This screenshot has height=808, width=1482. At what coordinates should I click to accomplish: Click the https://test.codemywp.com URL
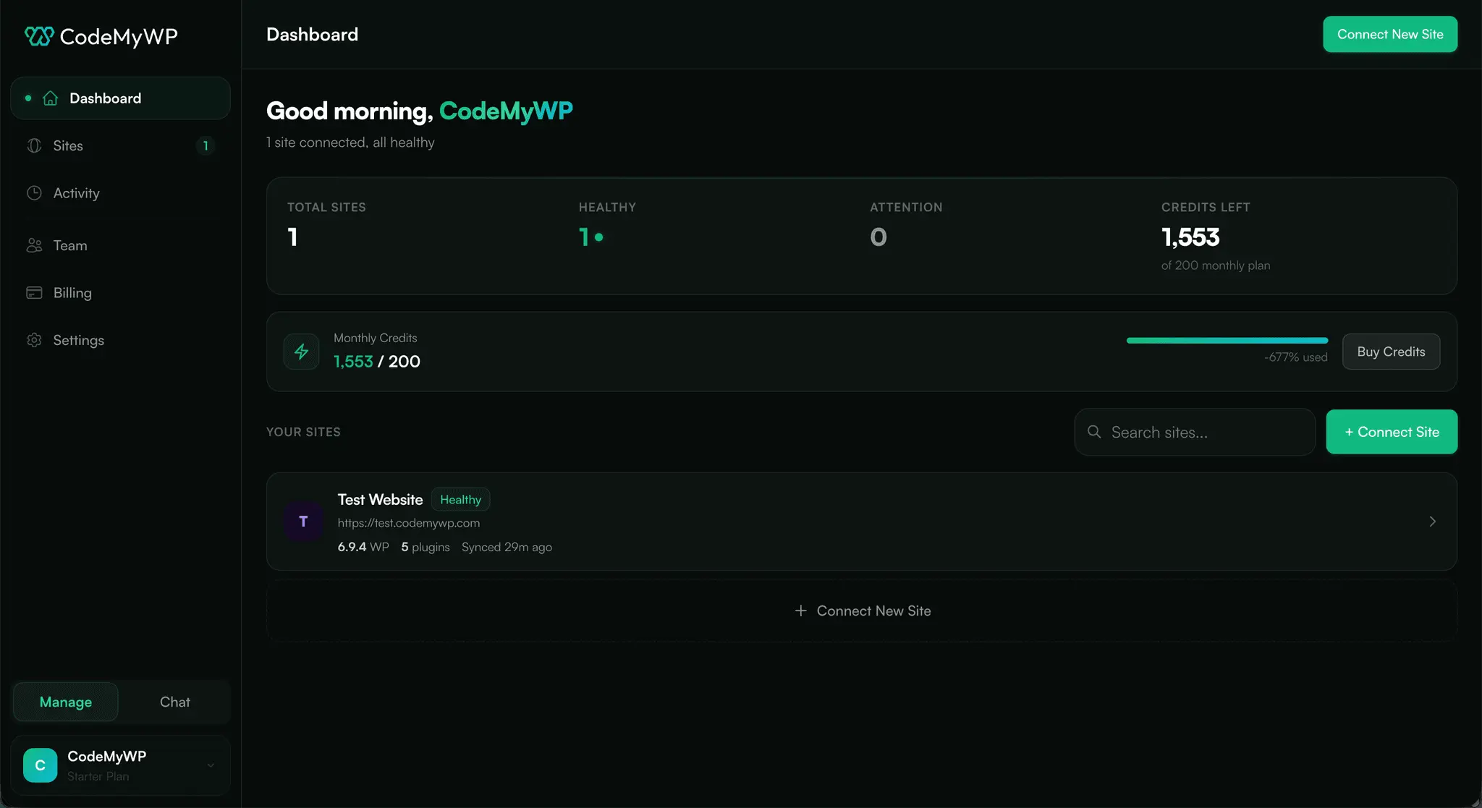(x=409, y=523)
